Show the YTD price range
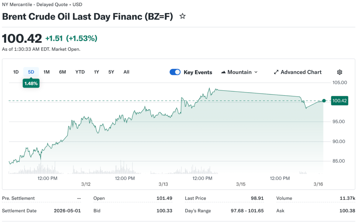Screen dimensions: 360x224 [80, 72]
